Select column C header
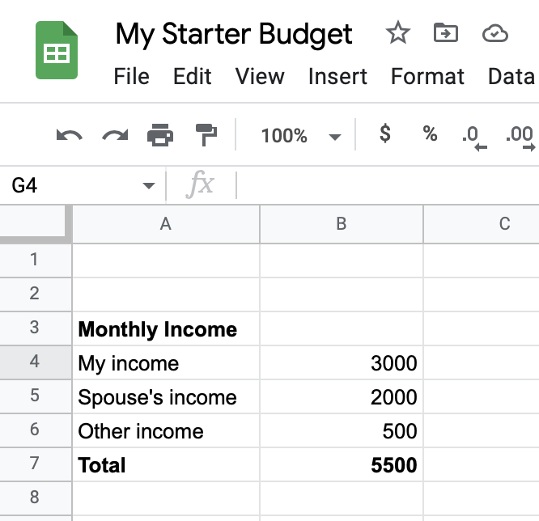539x521 pixels. click(482, 224)
